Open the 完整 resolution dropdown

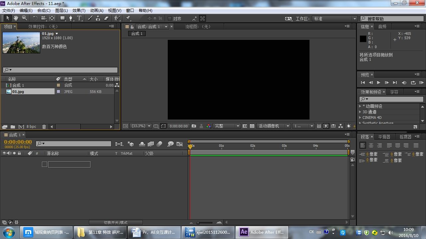click(x=227, y=126)
